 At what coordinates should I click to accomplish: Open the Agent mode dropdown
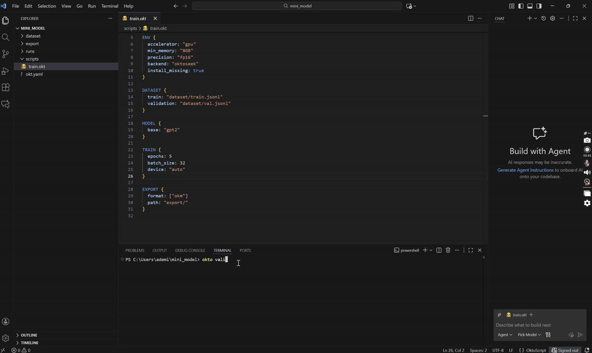tap(505, 335)
